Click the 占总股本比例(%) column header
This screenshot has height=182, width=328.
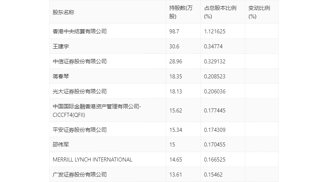tap(220, 12)
